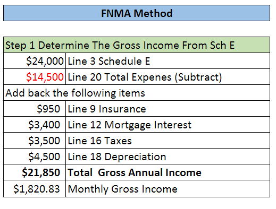Select the $3,400 mortgage interest amount
The width and height of the screenshot is (276, 209).
point(35,125)
